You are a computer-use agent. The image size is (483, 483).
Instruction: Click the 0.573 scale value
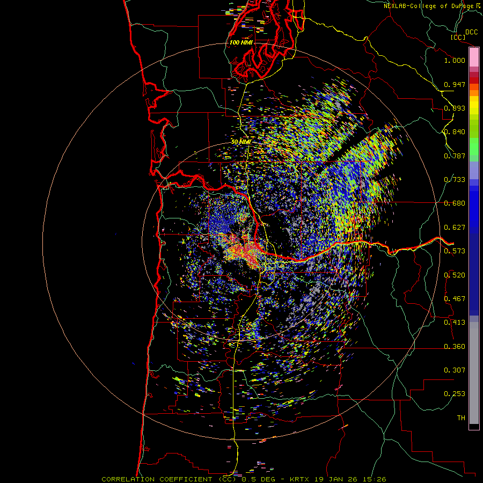pos(455,251)
